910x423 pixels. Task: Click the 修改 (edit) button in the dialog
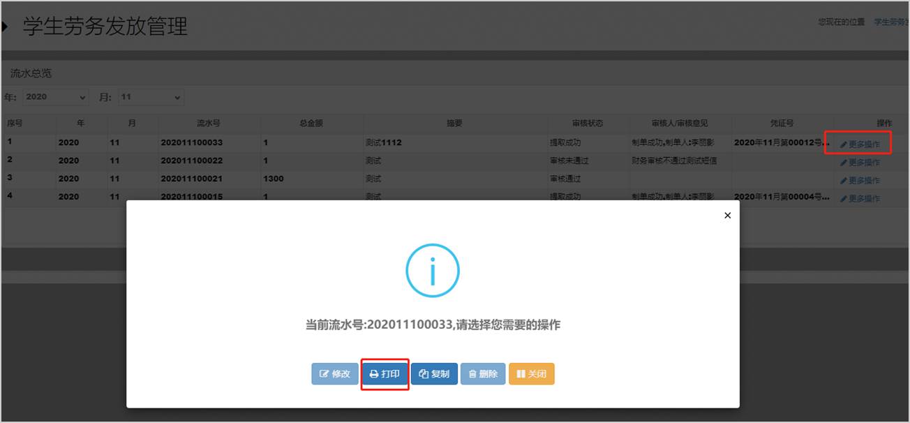pyautogui.click(x=334, y=374)
